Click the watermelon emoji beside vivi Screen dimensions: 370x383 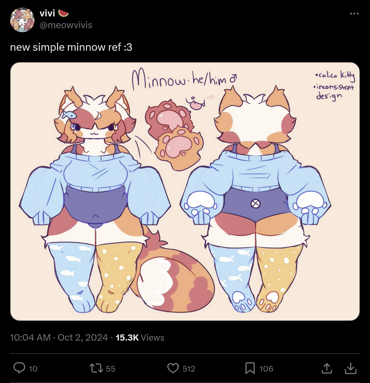pos(63,13)
